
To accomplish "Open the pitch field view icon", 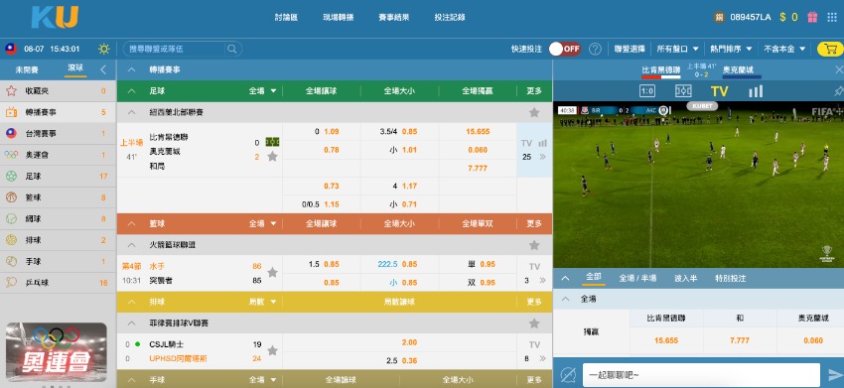I will point(683,91).
